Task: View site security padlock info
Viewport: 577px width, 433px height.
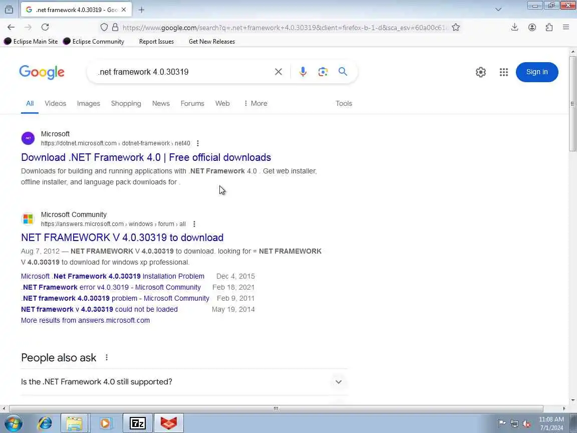Action: [115, 27]
